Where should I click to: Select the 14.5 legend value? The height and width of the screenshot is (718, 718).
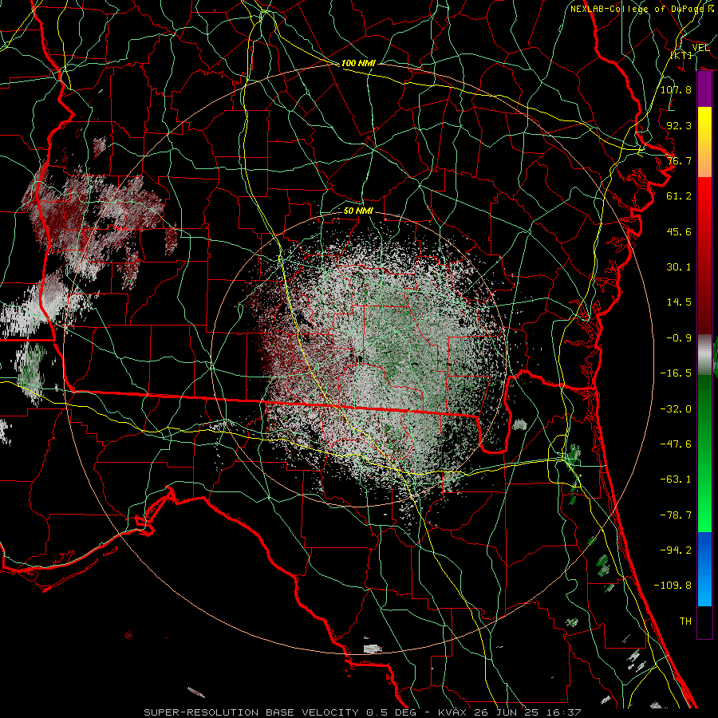point(679,302)
